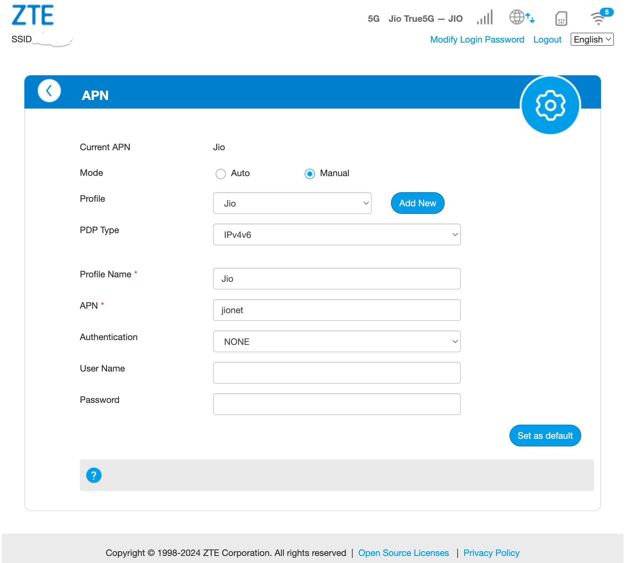Open the Profile dropdown showing Jio

click(x=292, y=203)
